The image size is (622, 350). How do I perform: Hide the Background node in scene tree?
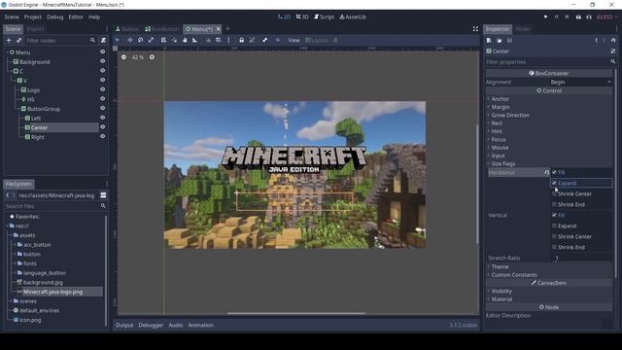click(102, 61)
